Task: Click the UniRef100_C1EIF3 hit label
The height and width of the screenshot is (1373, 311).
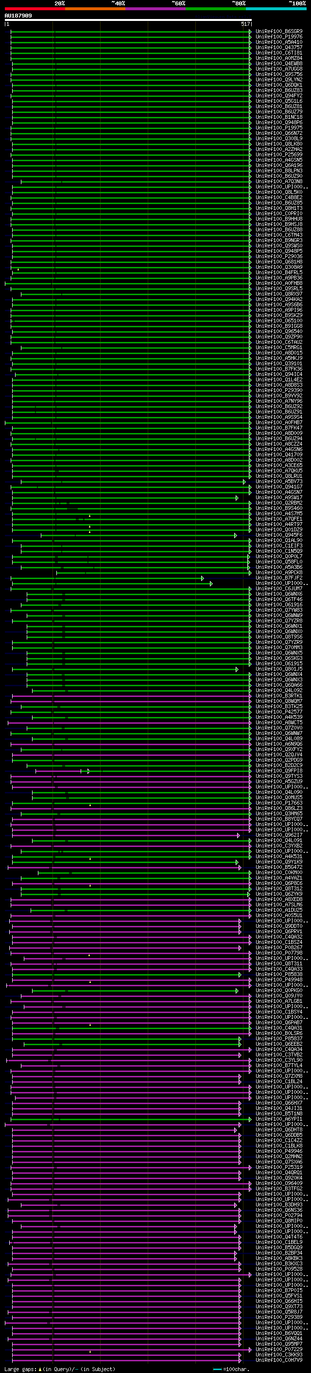Action: pyautogui.click(x=279, y=546)
